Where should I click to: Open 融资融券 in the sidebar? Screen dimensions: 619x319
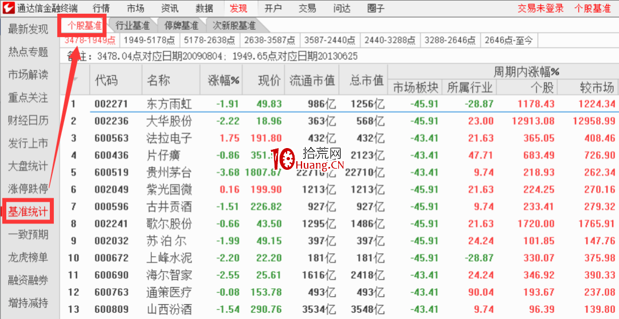click(x=28, y=280)
